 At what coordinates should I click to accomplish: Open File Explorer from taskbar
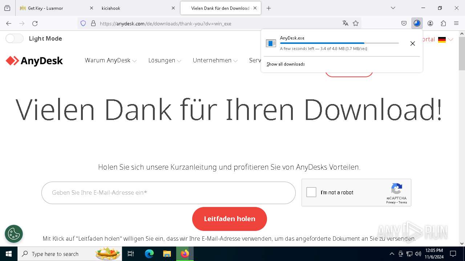pyautogui.click(x=167, y=254)
